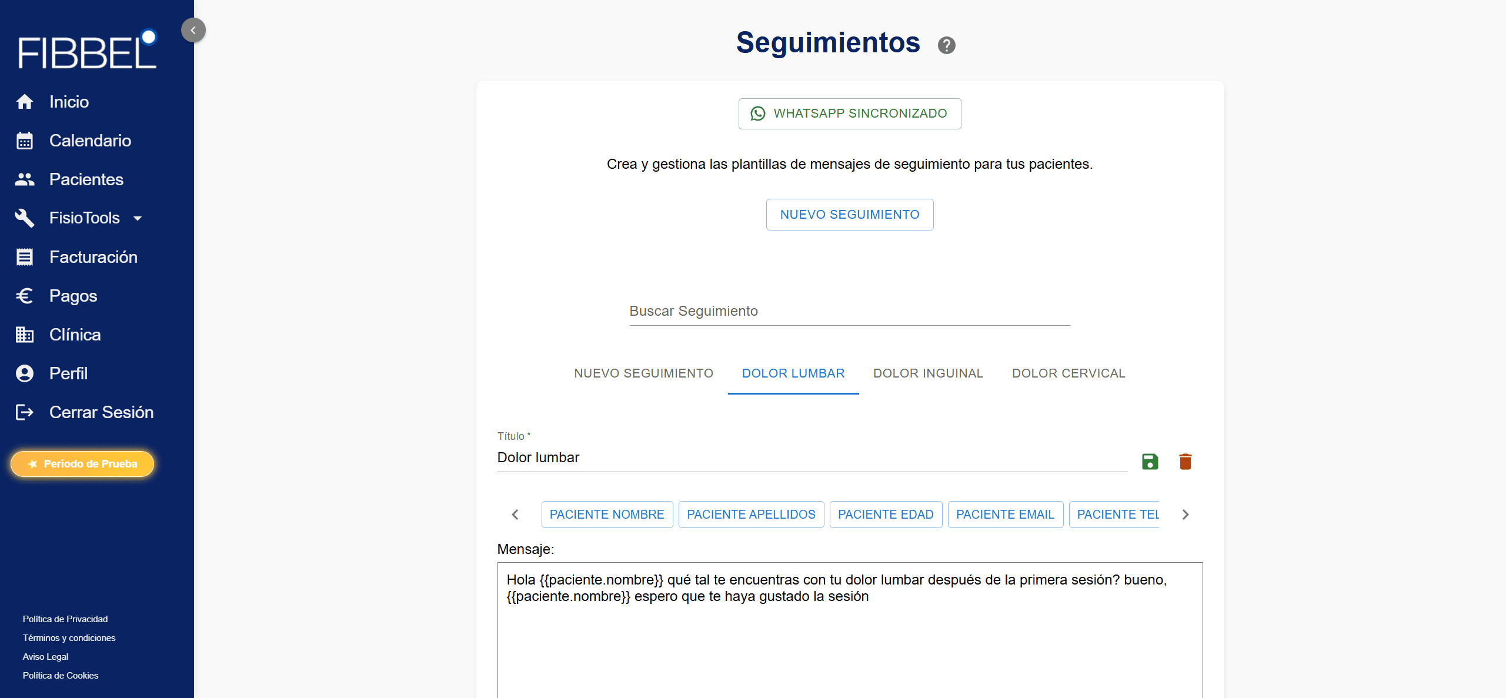
Task: Click the Período de Prueba badge
Action: [82, 464]
